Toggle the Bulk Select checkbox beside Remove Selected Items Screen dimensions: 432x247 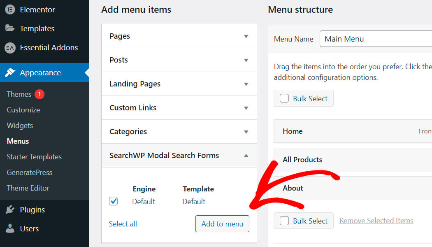coord(284,221)
